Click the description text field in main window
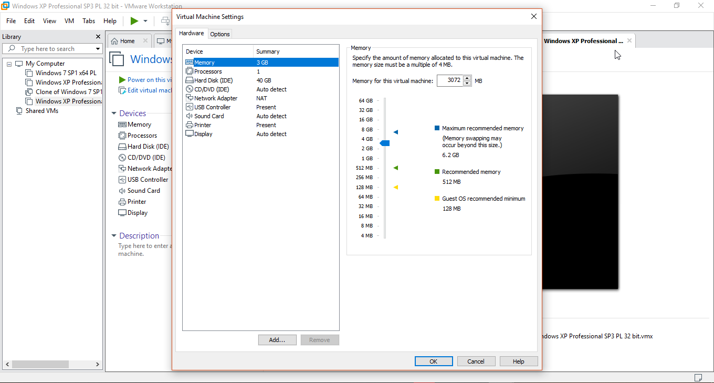Image resolution: width=714 pixels, height=383 pixels. (x=144, y=250)
